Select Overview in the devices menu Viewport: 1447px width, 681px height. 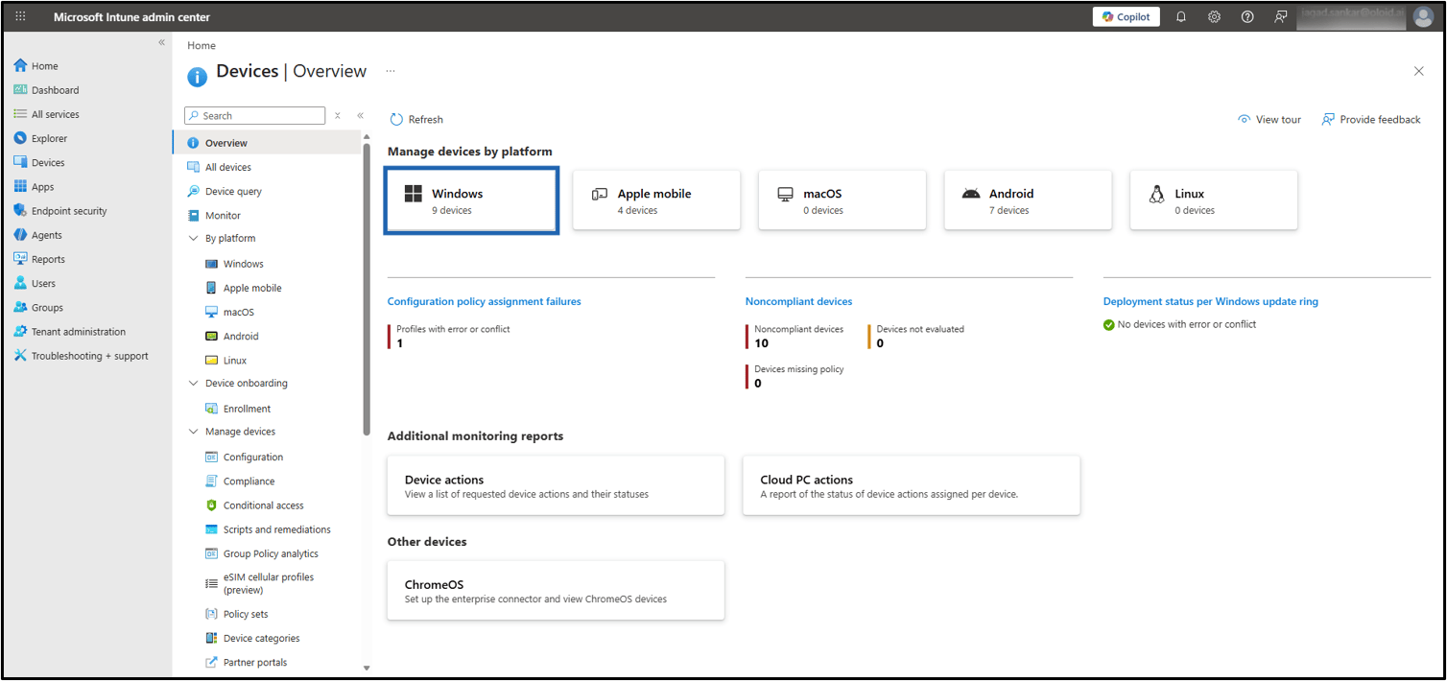(267, 143)
